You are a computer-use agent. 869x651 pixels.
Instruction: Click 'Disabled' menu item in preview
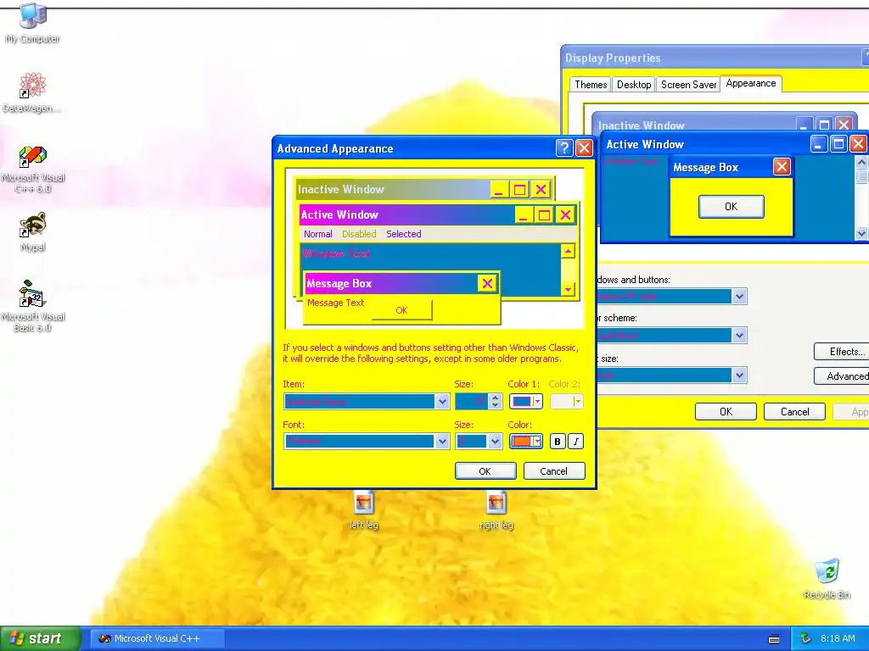[x=359, y=234]
